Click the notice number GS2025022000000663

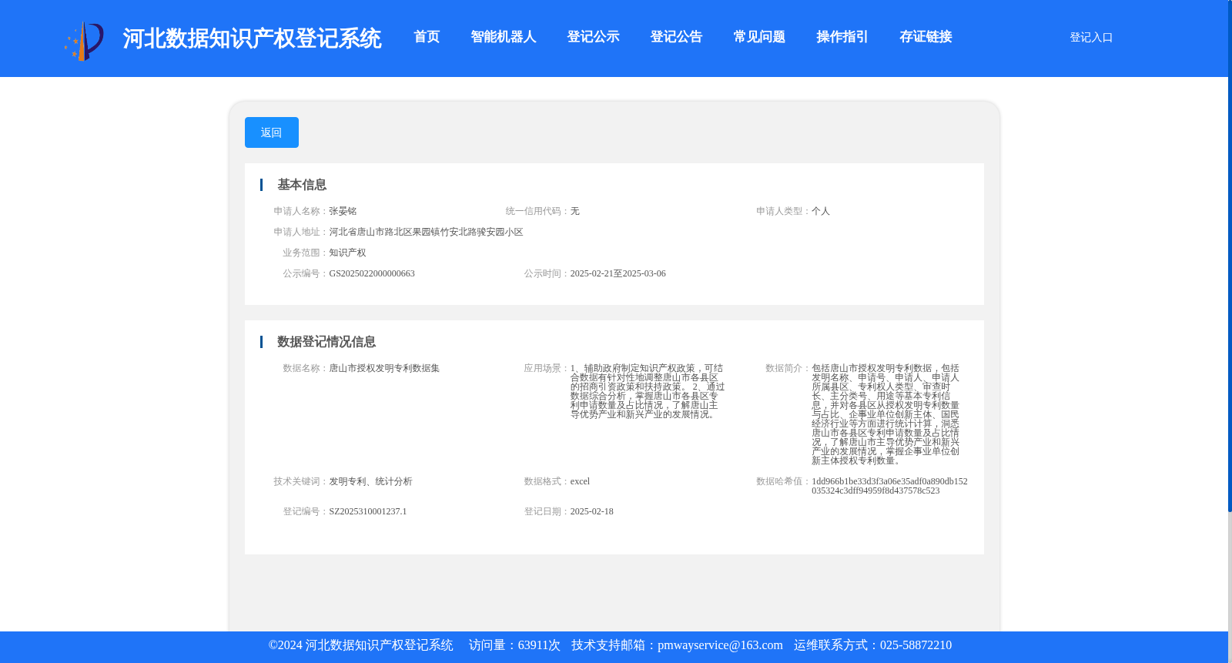(372, 273)
